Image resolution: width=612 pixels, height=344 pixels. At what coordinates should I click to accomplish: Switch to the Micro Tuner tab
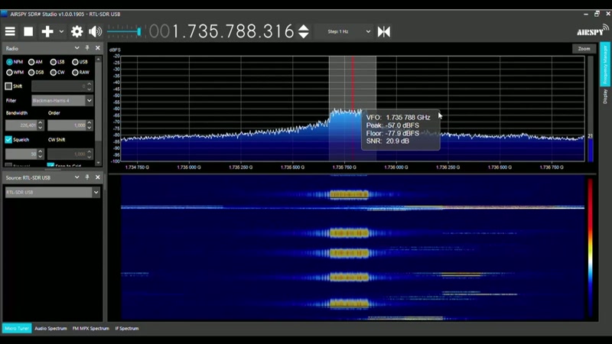pos(17,329)
